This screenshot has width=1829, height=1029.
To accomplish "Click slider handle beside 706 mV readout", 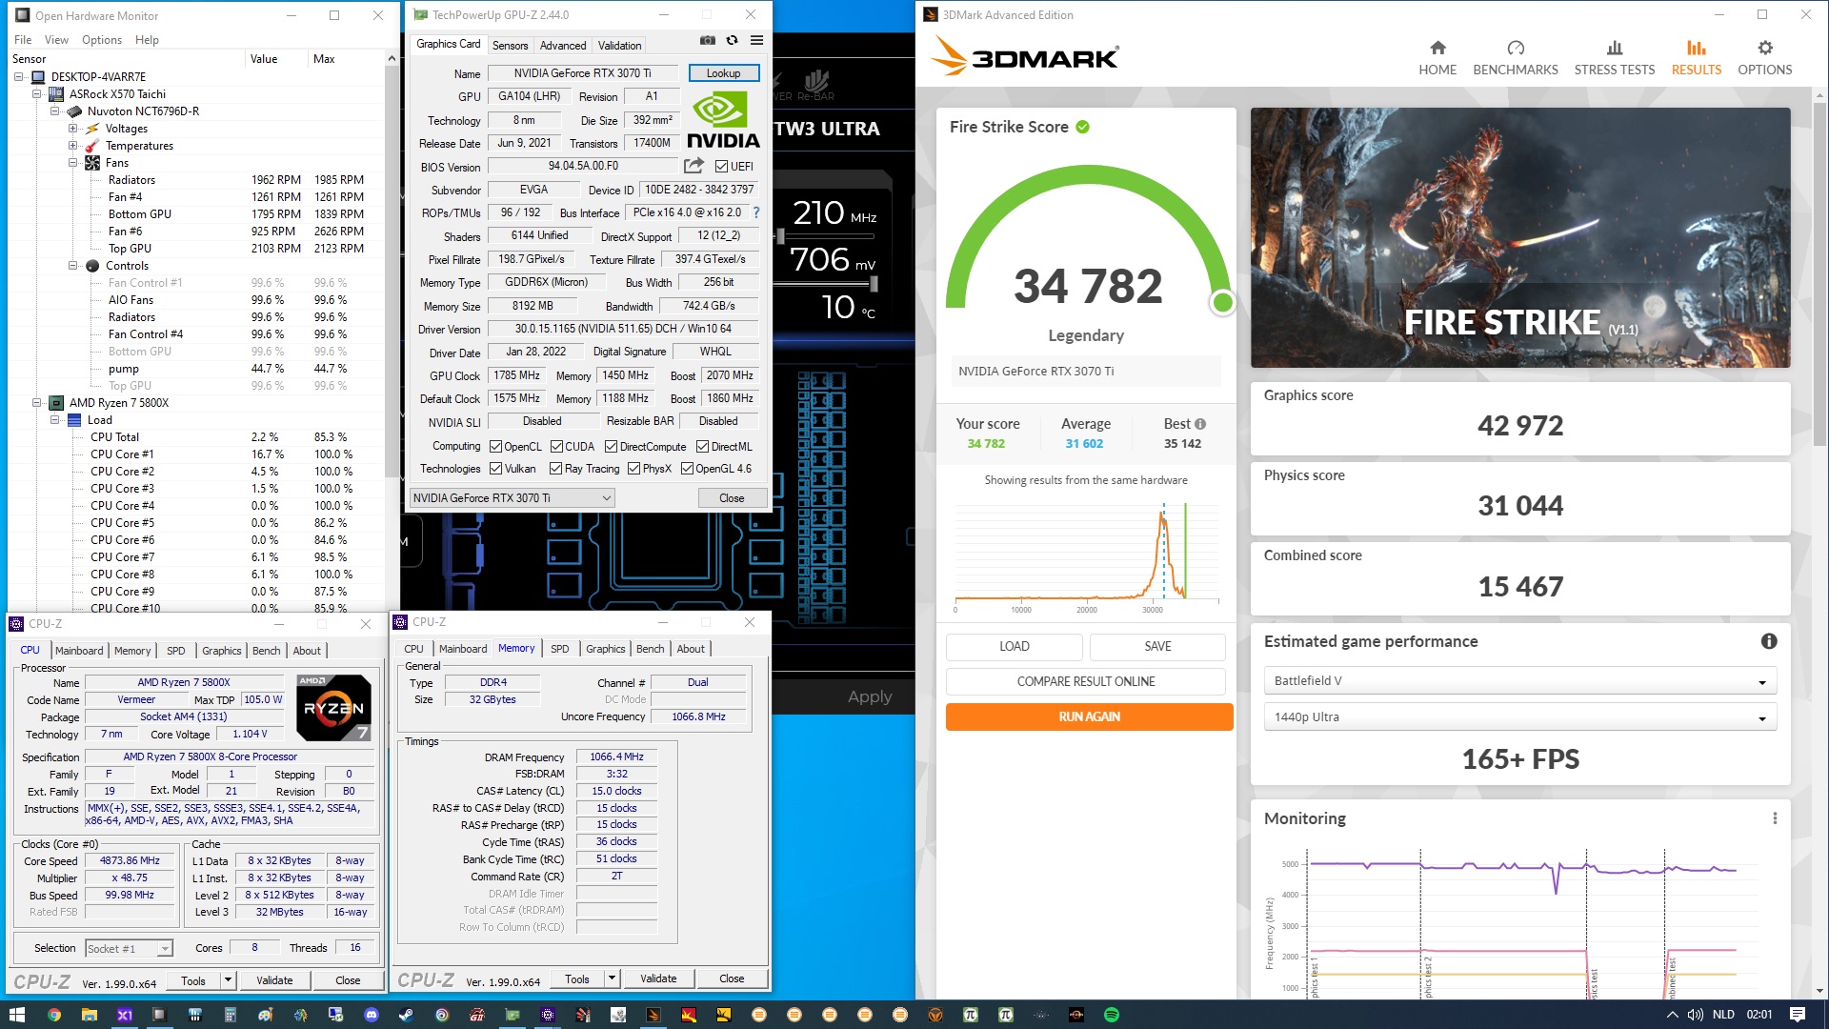I will pos(874,283).
